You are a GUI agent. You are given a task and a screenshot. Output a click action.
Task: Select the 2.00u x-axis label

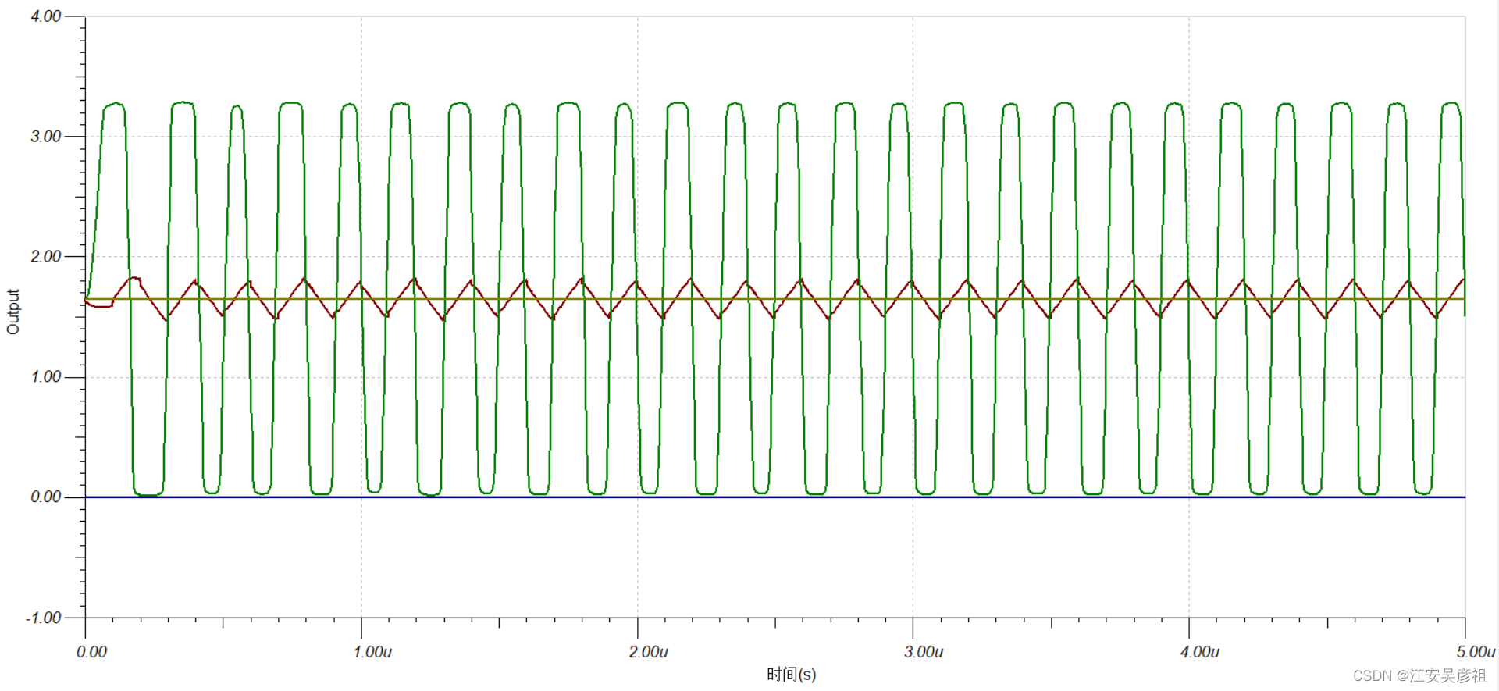[649, 652]
